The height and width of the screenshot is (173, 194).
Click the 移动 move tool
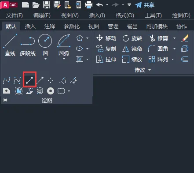(x=106, y=38)
